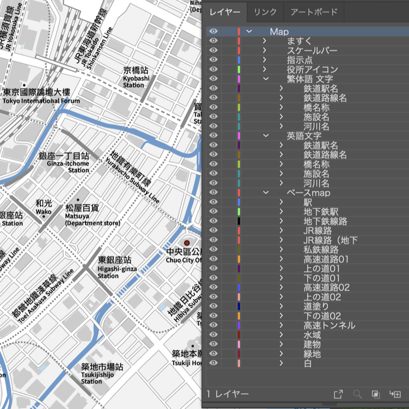
Task: Click the Create New Sublayer icon
Action: [395, 394]
